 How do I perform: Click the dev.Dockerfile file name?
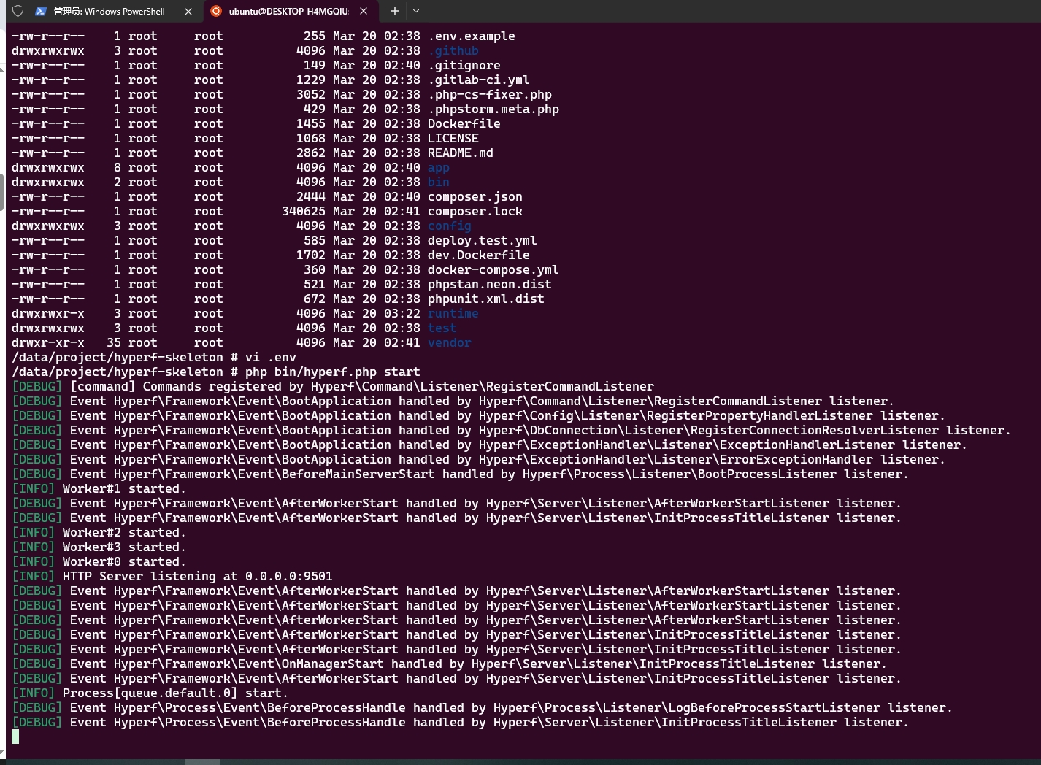[479, 255]
